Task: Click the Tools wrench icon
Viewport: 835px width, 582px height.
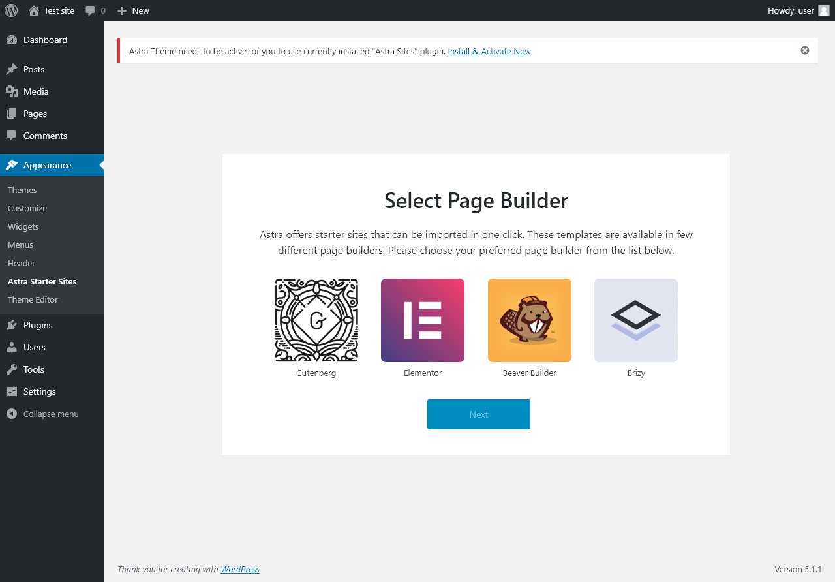Action: (x=12, y=369)
